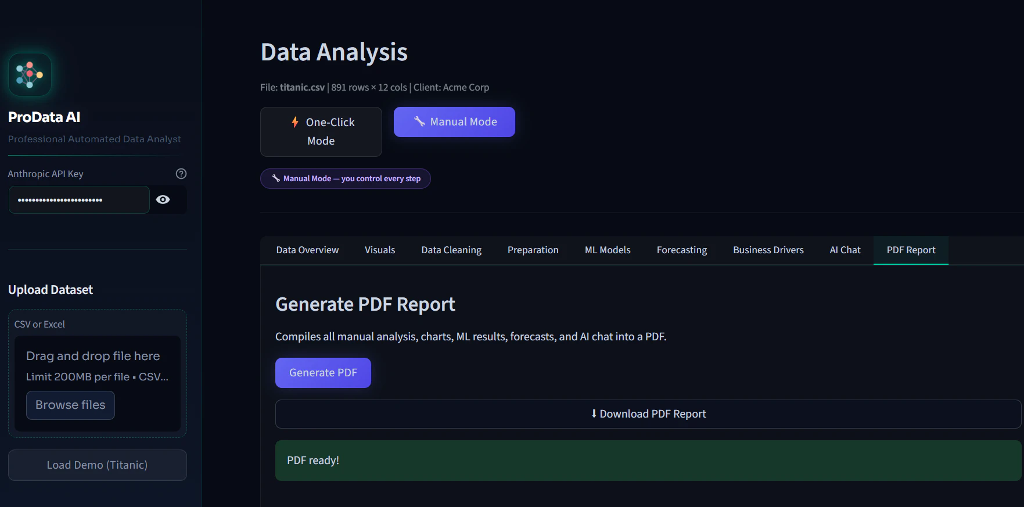1024x507 pixels.
Task: Click Browse files to upload dataset
Action: 70,405
